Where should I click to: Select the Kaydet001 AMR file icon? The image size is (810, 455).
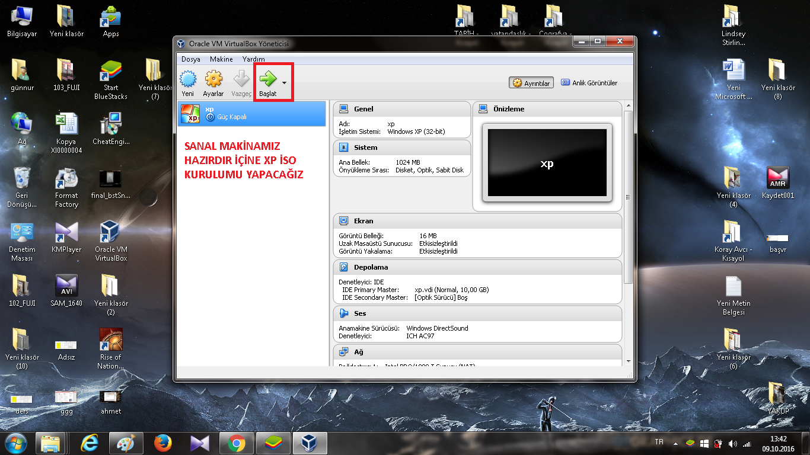[778, 183]
